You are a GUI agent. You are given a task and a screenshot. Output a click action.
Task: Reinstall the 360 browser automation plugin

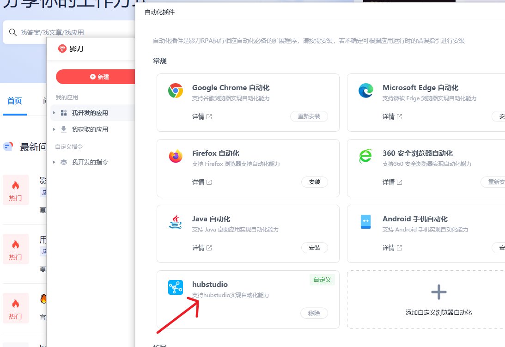pos(493,182)
